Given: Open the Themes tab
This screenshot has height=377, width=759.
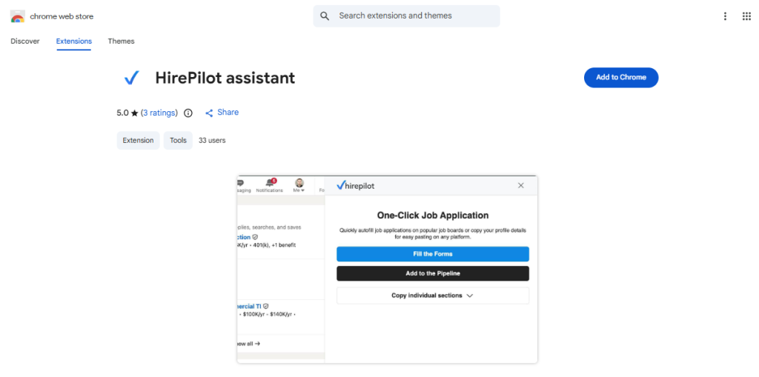Looking at the screenshot, I should point(121,41).
